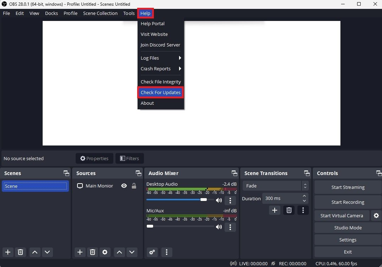Configure virtual camera settings gear
This screenshot has height=267, width=382.
pos(376,216)
